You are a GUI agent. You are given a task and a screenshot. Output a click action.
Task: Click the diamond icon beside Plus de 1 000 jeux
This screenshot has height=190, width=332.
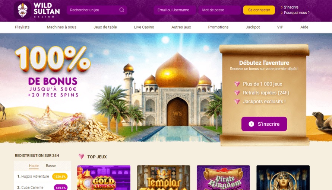click(x=237, y=84)
